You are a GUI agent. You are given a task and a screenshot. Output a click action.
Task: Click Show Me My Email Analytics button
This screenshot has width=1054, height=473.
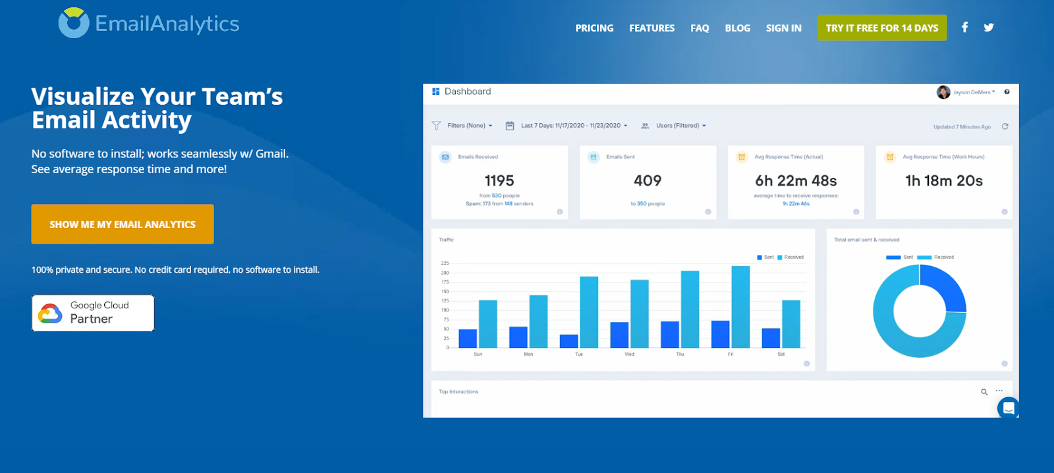click(123, 224)
